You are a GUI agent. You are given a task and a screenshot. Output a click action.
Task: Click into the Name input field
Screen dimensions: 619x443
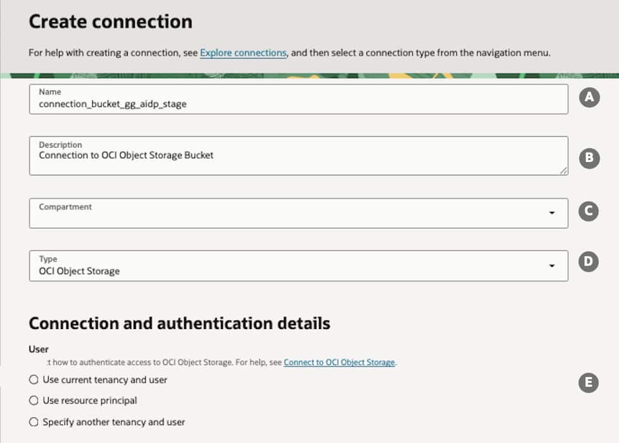[297, 104]
